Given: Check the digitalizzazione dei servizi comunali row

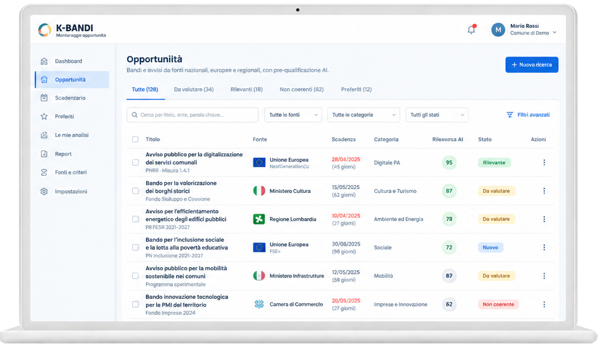Looking at the screenshot, I should pos(135,162).
